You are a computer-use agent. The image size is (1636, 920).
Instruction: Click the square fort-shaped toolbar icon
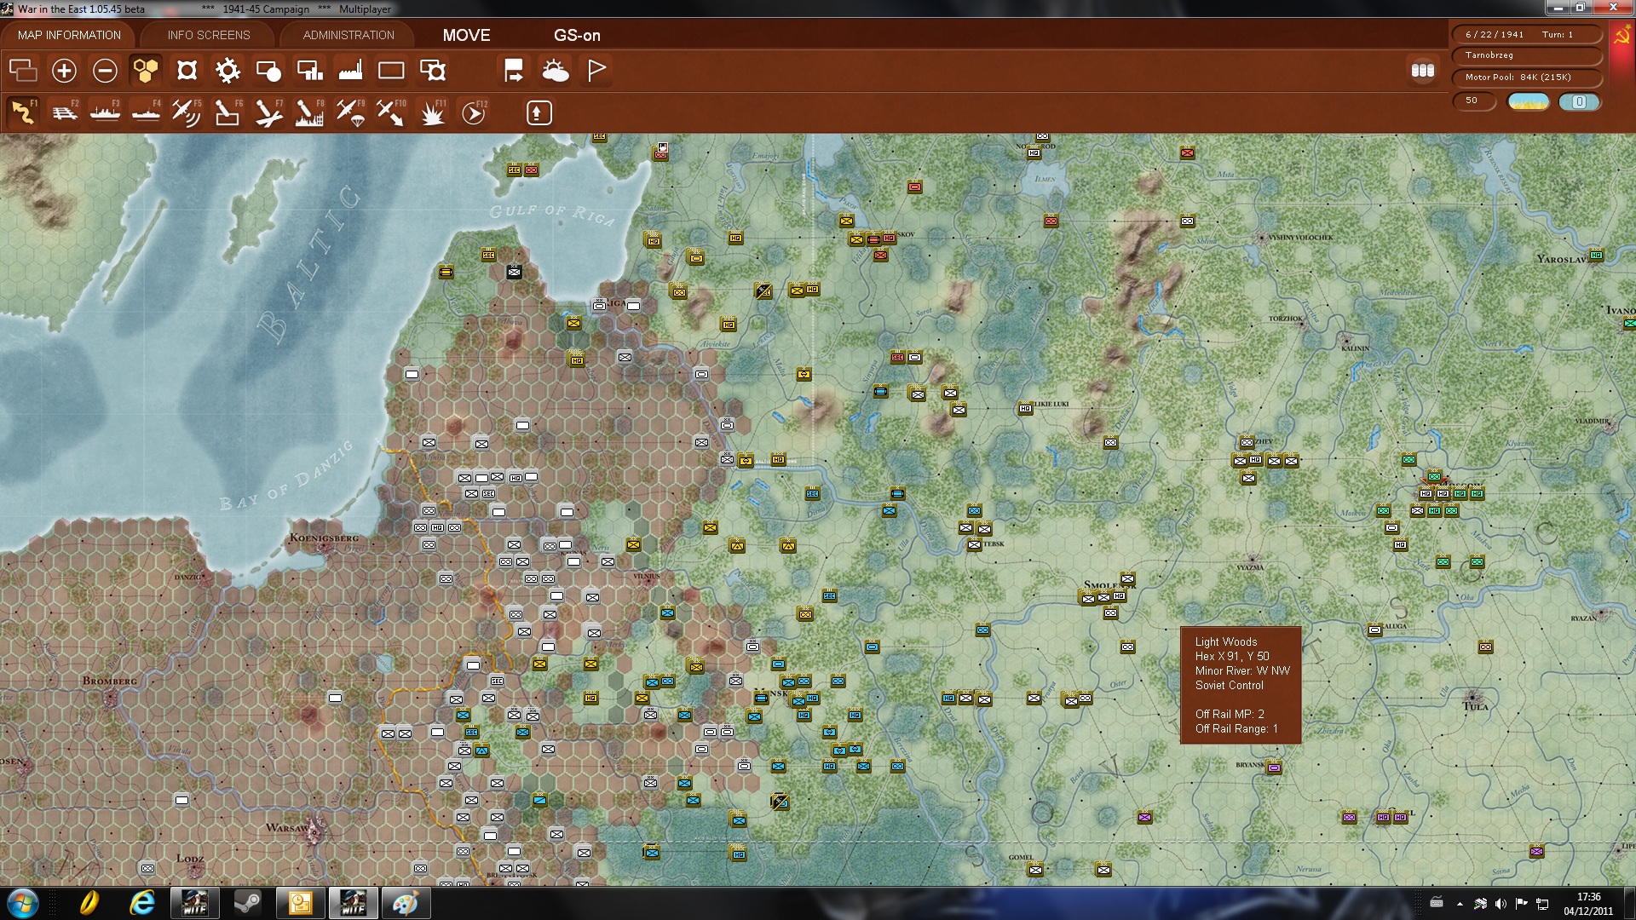click(187, 71)
